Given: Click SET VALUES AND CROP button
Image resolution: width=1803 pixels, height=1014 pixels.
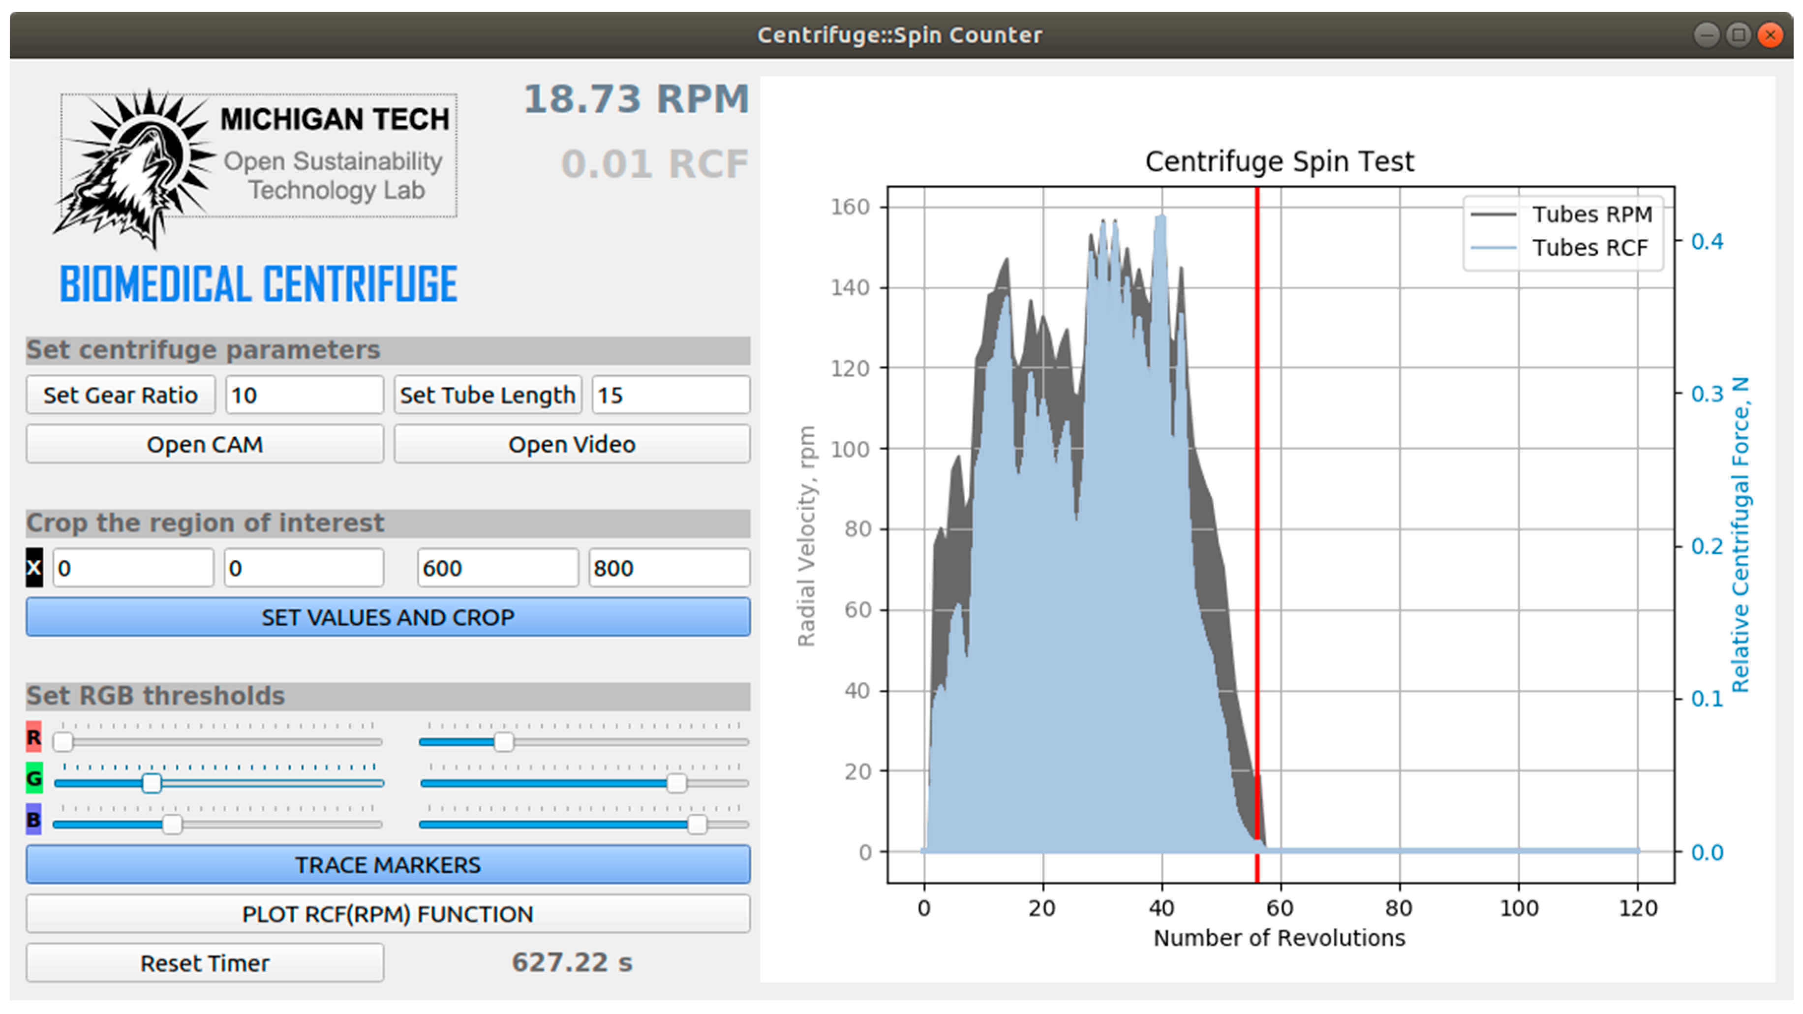Looking at the screenshot, I should [388, 617].
